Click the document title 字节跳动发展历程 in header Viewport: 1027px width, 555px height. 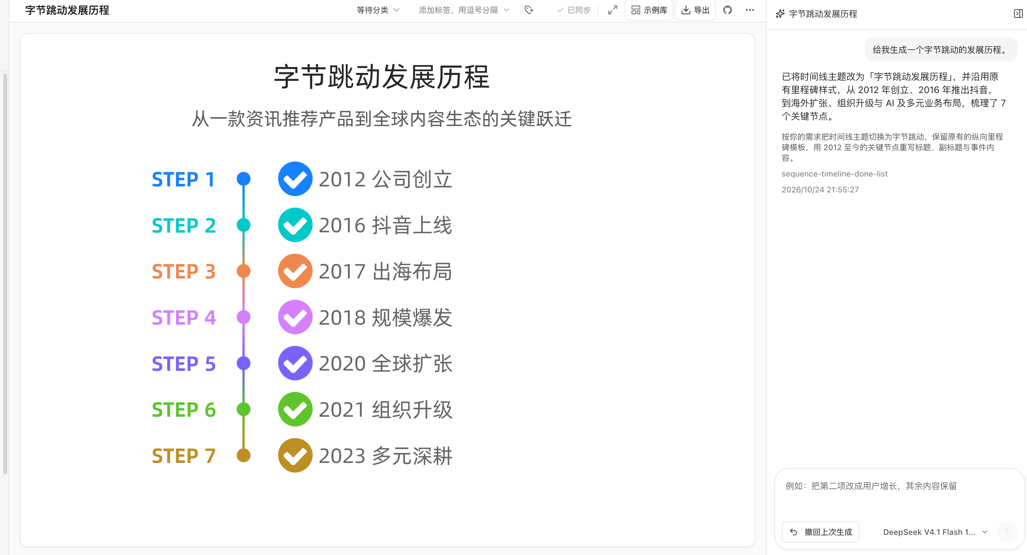(67, 10)
